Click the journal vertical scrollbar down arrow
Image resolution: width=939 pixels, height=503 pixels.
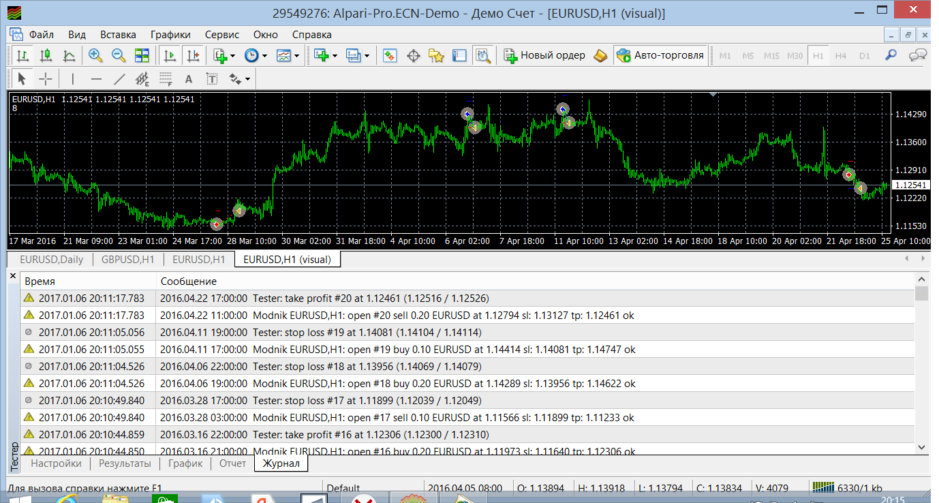[x=921, y=447]
